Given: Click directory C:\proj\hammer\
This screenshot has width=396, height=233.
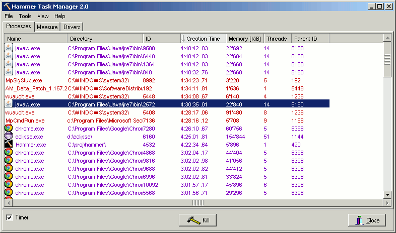Looking at the screenshot, I should (87, 145).
